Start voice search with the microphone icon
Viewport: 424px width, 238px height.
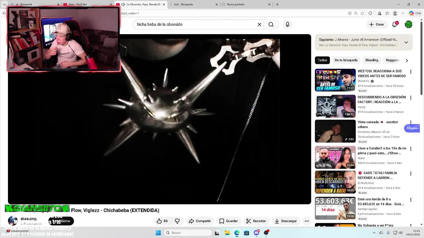[x=288, y=24]
